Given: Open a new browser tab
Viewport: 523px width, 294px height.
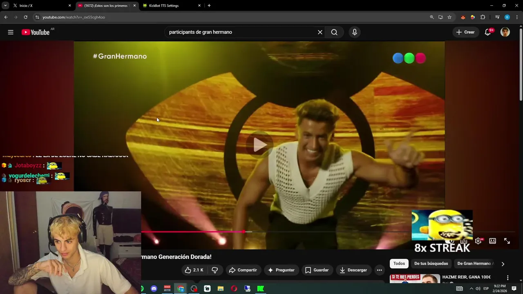Looking at the screenshot, I should coord(209,6).
